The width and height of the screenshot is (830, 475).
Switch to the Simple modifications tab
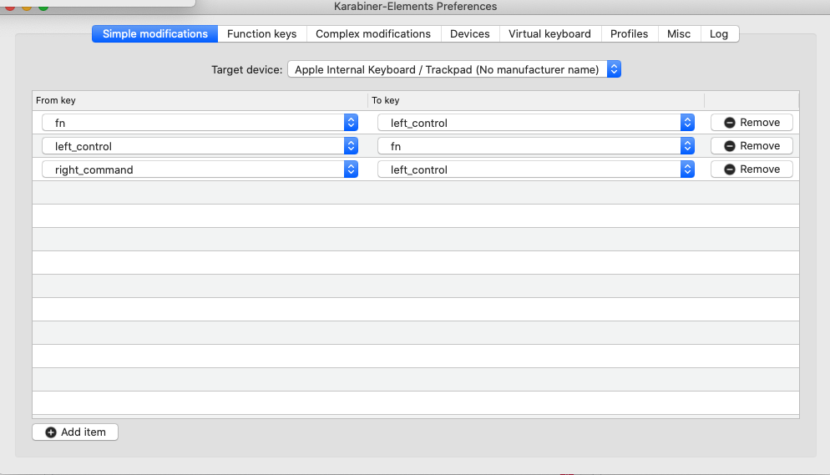coord(154,34)
